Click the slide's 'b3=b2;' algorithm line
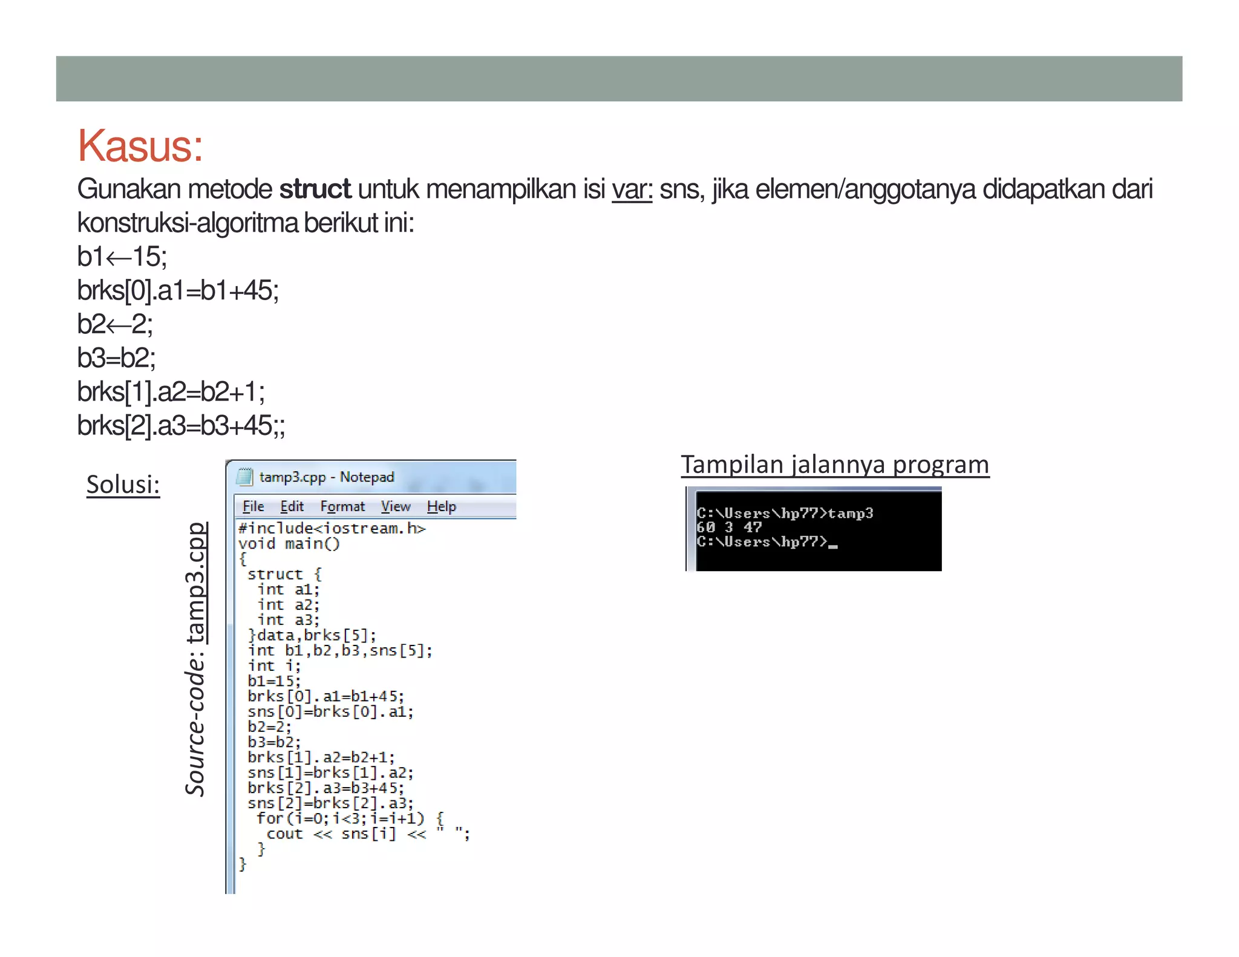 point(116,358)
